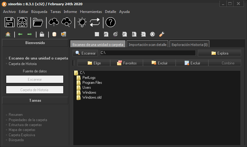Viewport: 247px width, 147px height.
Task: Click the XML code document icon
Action: point(143,34)
